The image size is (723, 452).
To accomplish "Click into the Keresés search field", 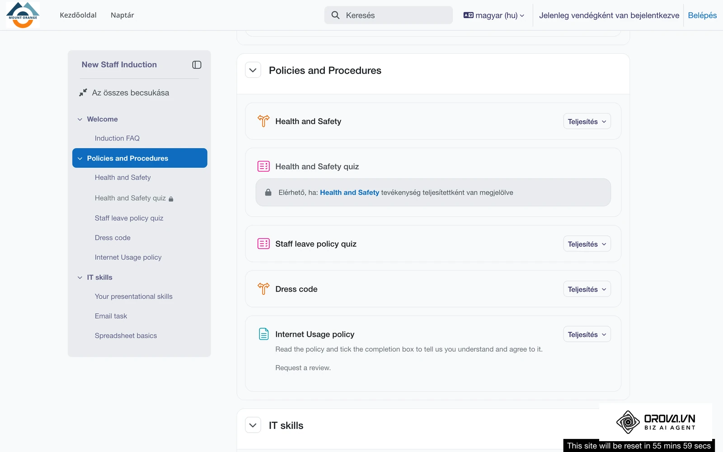I will pos(389,15).
